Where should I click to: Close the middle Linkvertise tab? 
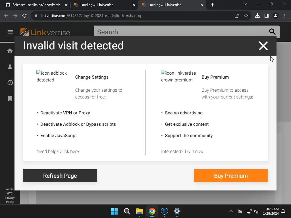point(134,5)
